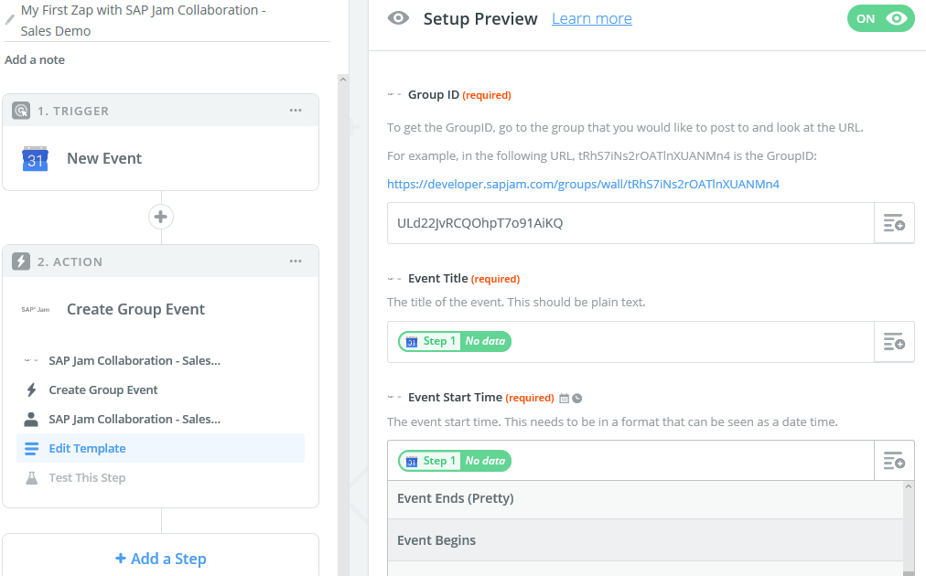Open insert-field picker for Group ID
The height and width of the screenshot is (576, 926).
894,223
